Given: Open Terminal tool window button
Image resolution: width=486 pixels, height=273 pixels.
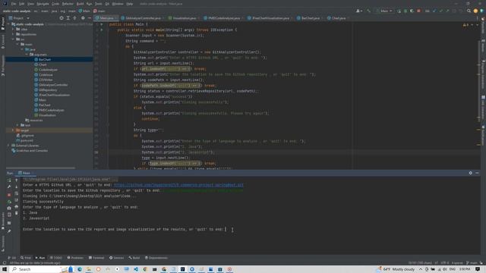Looking at the screenshot, I should click(x=96, y=258).
